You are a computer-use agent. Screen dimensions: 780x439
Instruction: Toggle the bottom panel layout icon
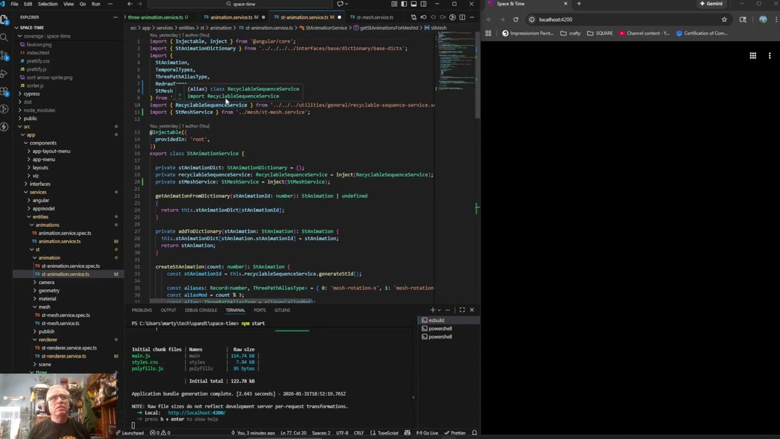[413, 4]
